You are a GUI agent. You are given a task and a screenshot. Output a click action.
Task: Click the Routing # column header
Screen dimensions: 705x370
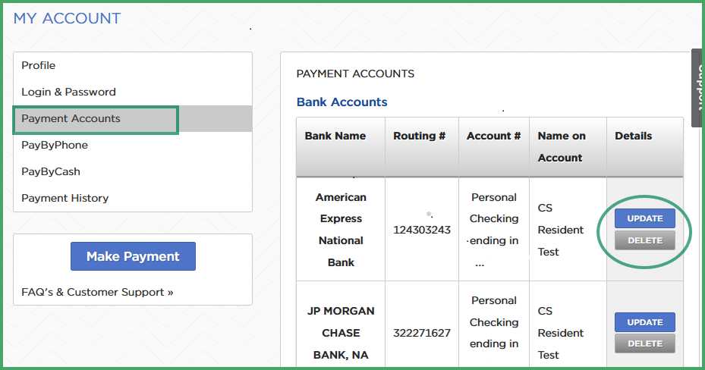point(420,136)
